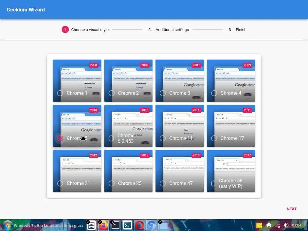Click taskbar title Windows 7 ultra Linux
This screenshot has height=231, width=308.
pyautogui.click(x=48, y=226)
